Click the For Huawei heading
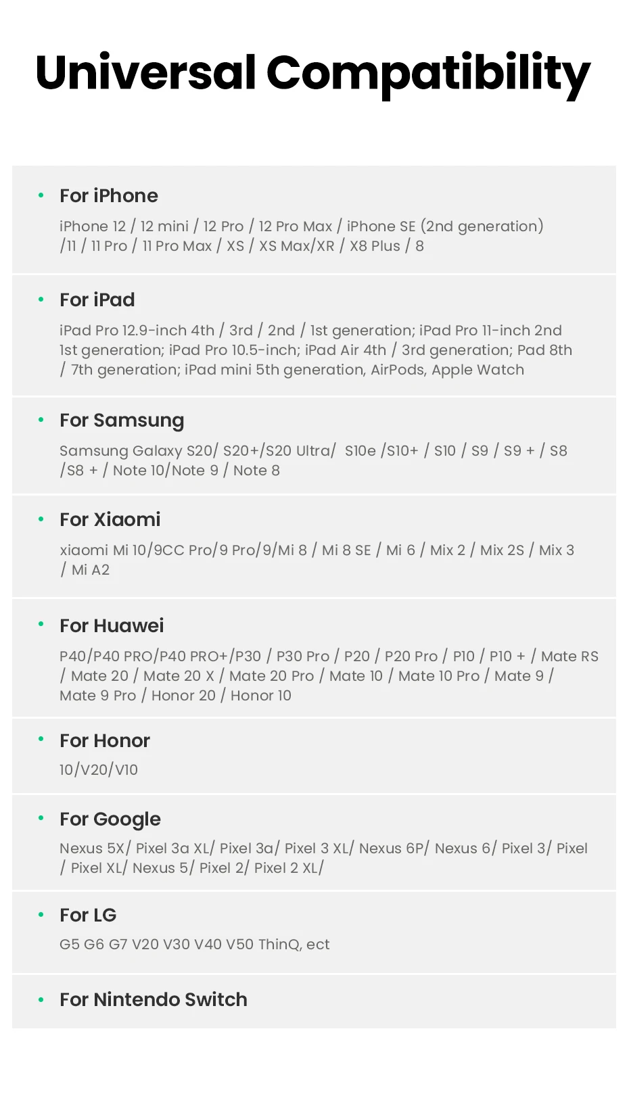 coord(112,625)
